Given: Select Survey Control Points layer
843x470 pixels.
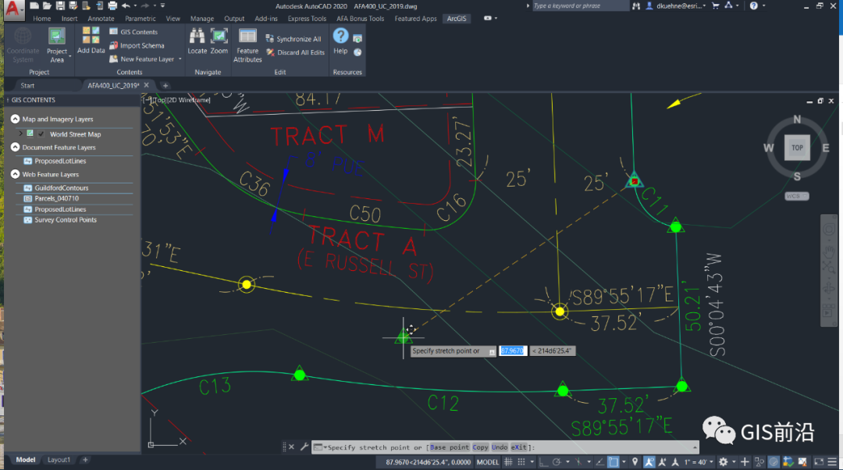Looking at the screenshot, I should (x=66, y=220).
